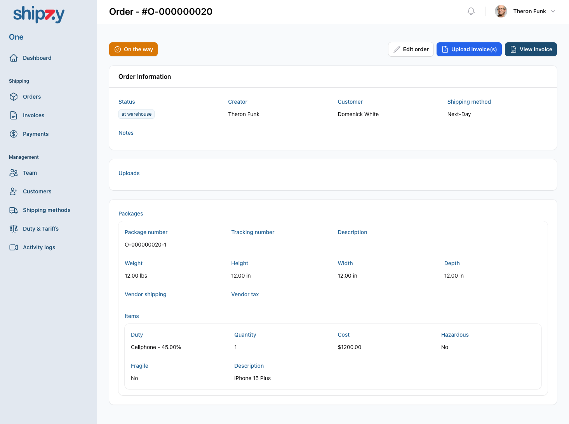The width and height of the screenshot is (569, 424).
Task: Switch to the Uploads section
Action: click(129, 173)
